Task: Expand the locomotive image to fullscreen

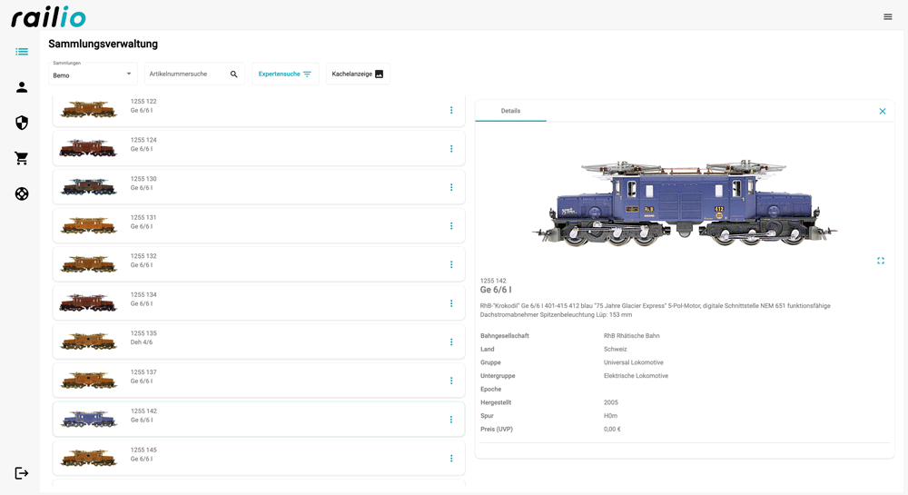Action: (881, 261)
